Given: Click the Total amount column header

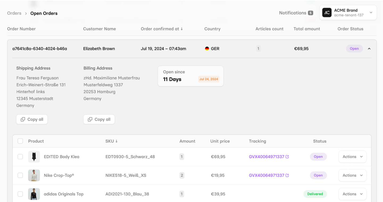Looking at the screenshot, I should tap(307, 29).
